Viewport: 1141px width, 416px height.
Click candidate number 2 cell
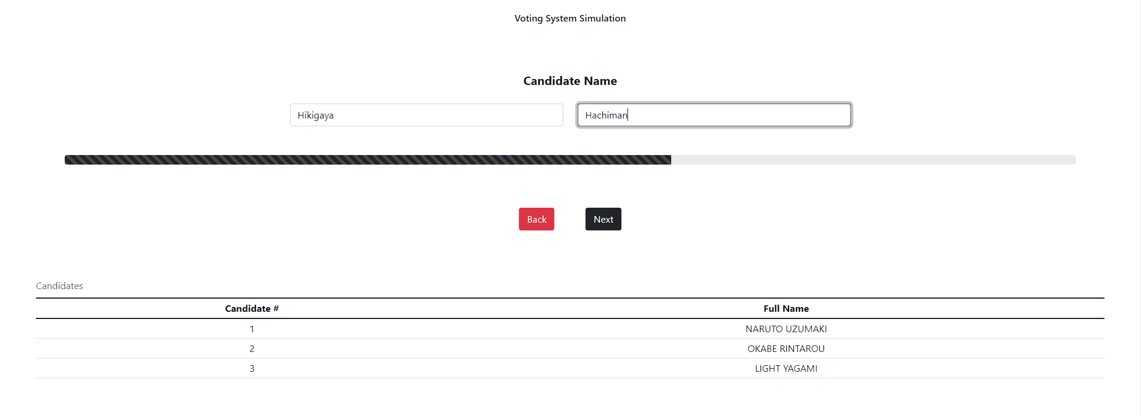pyautogui.click(x=252, y=349)
